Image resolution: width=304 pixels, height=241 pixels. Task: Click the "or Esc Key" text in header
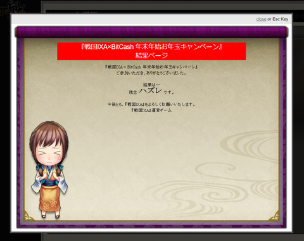click(x=278, y=19)
